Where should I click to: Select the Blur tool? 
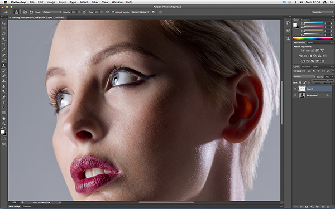(4, 86)
